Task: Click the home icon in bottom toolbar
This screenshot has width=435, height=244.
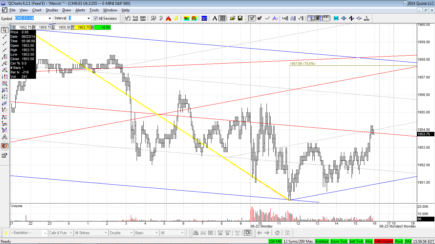Action: coord(277,233)
